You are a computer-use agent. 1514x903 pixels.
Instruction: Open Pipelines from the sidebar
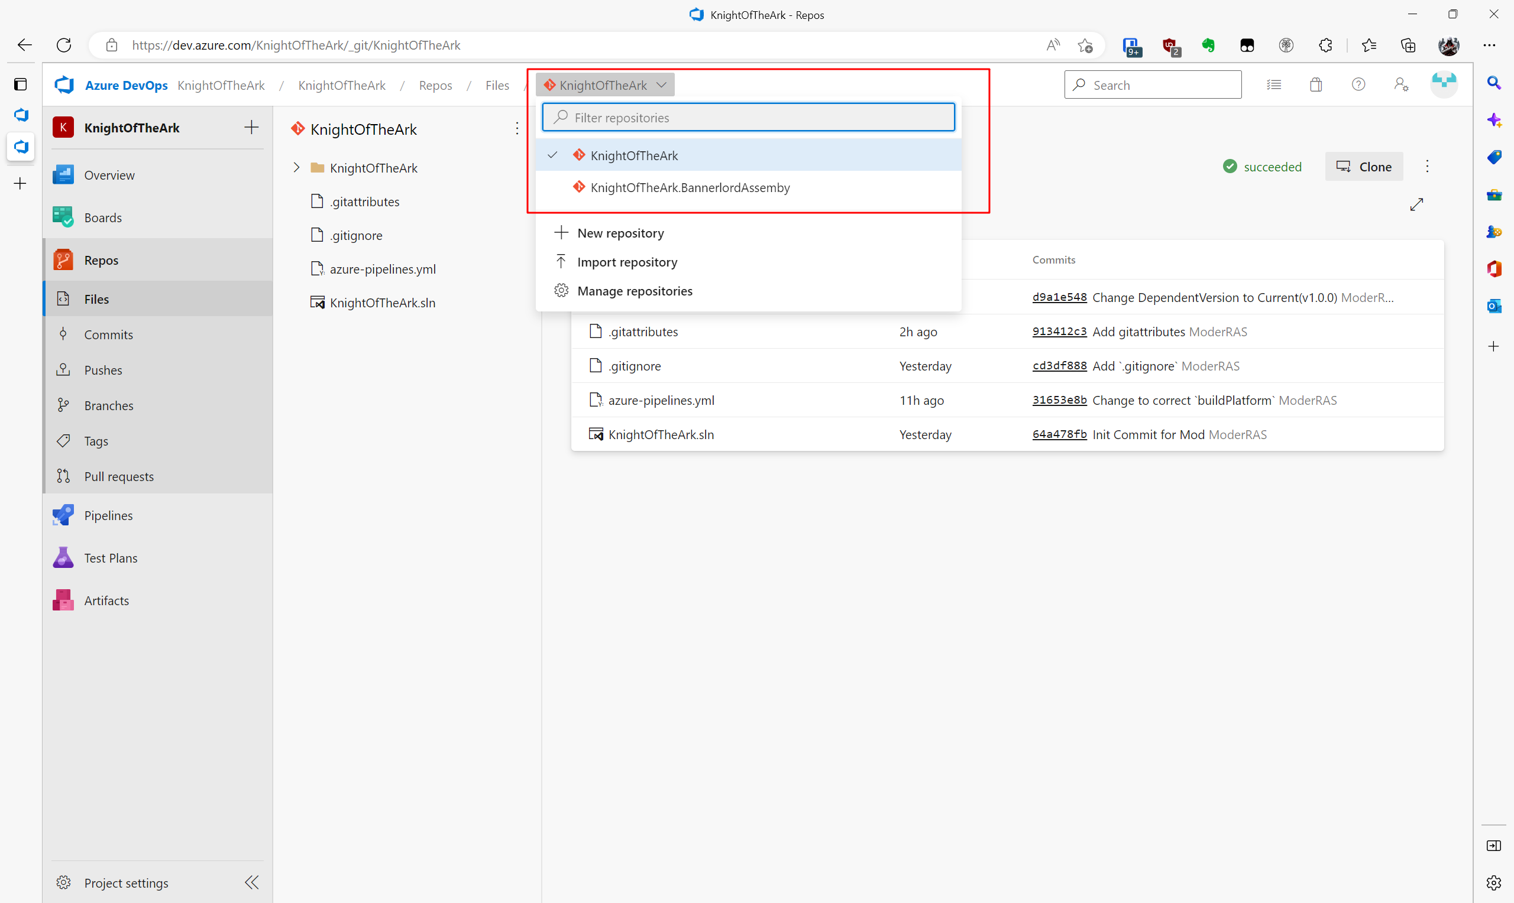tap(108, 515)
